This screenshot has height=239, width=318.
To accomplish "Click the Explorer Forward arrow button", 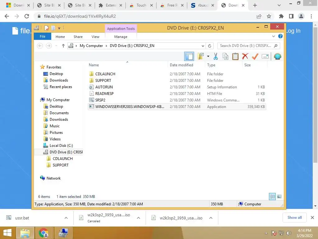I will [x=49, y=46].
